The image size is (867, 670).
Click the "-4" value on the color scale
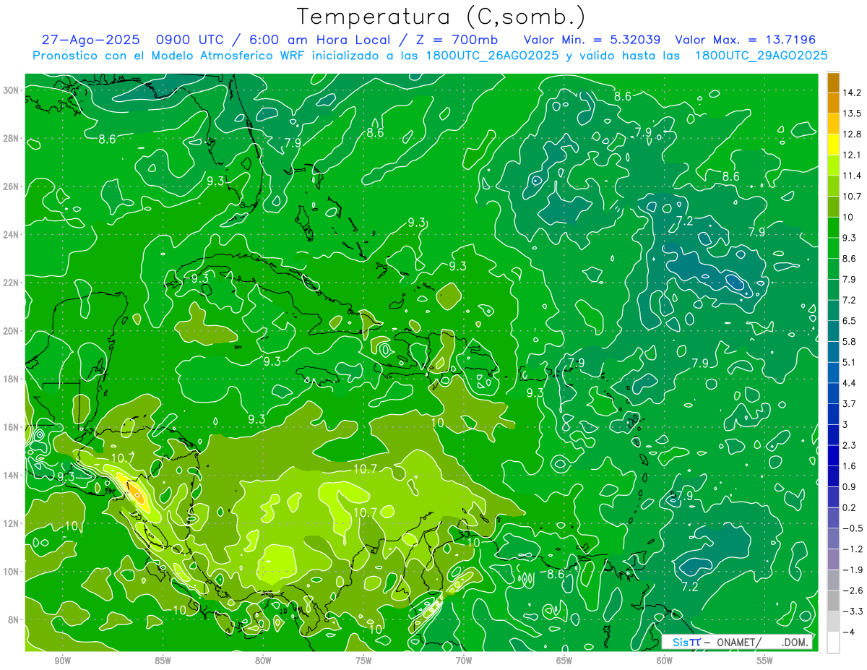point(849,632)
